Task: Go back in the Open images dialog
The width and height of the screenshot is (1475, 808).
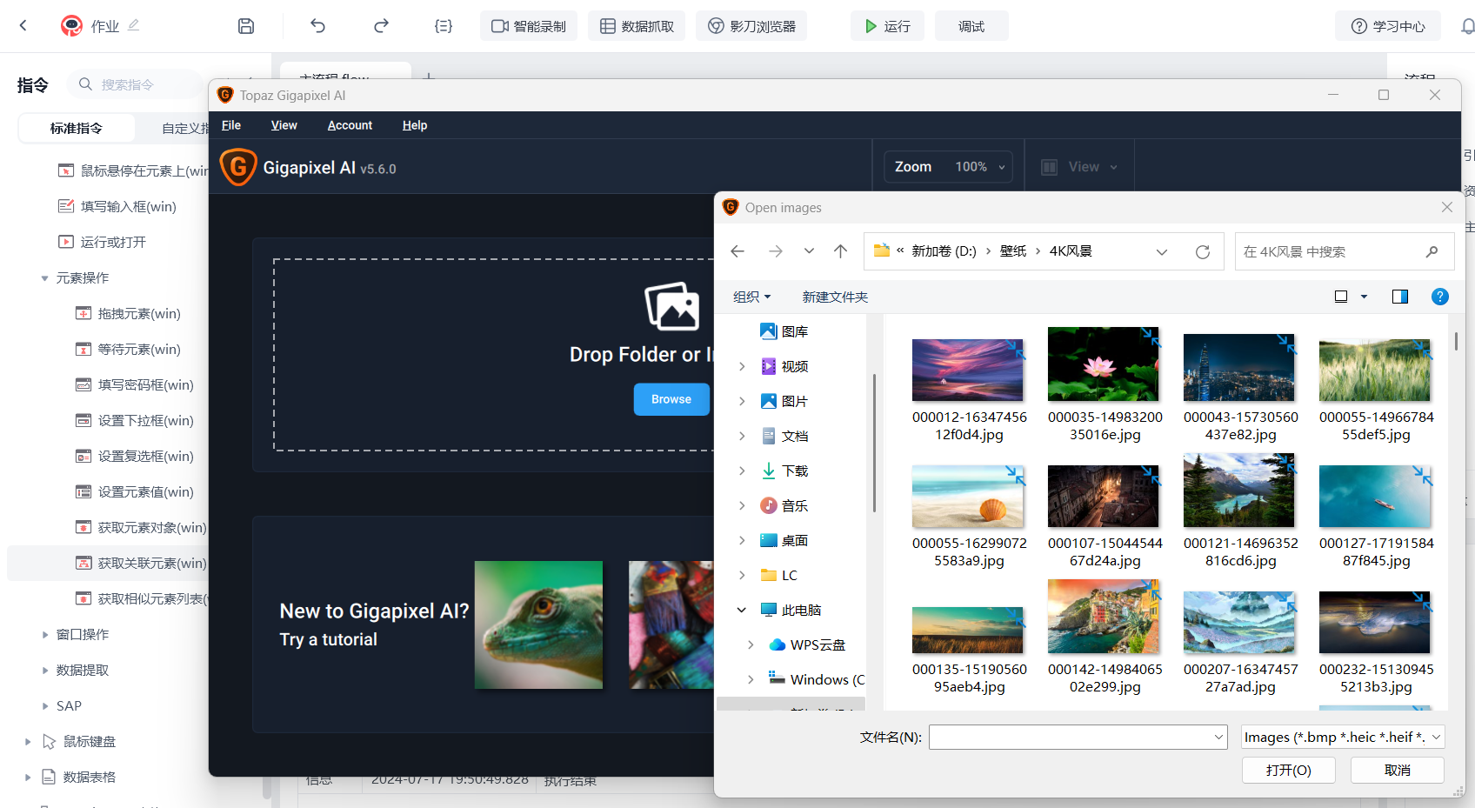Action: pos(737,251)
